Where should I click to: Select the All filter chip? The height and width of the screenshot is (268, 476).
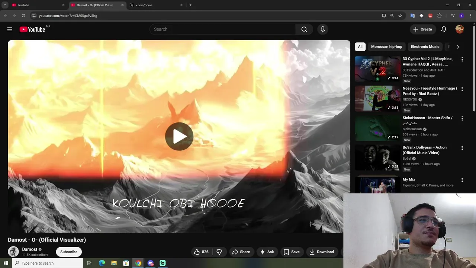360,47
